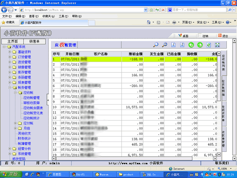Collapse the 应收帐 subfolder
Screen dimensions: 237x178
[x=15, y=93]
